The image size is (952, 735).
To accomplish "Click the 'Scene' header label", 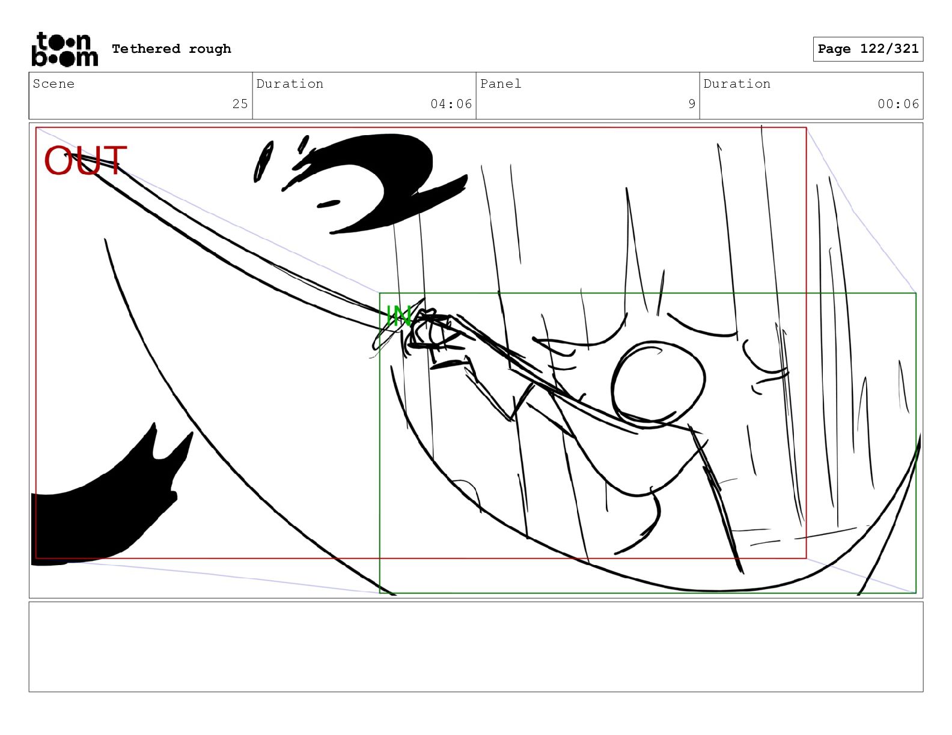I will click(x=53, y=83).
